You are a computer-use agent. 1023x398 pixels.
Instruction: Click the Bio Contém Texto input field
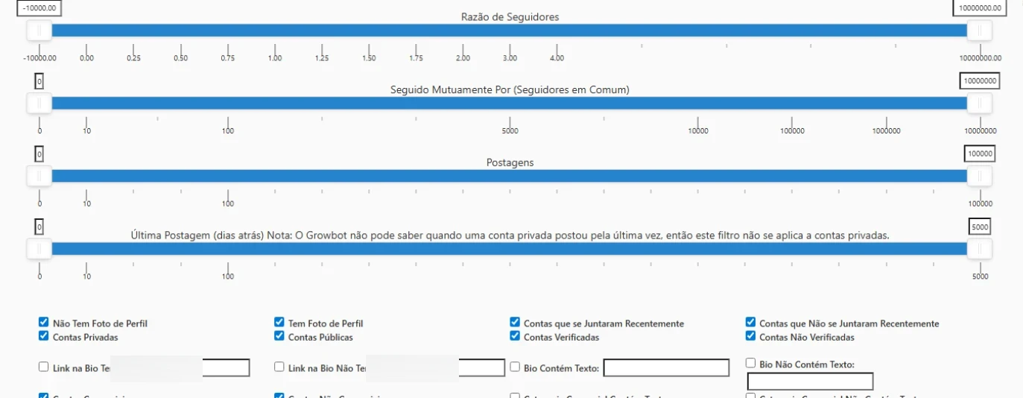click(666, 367)
